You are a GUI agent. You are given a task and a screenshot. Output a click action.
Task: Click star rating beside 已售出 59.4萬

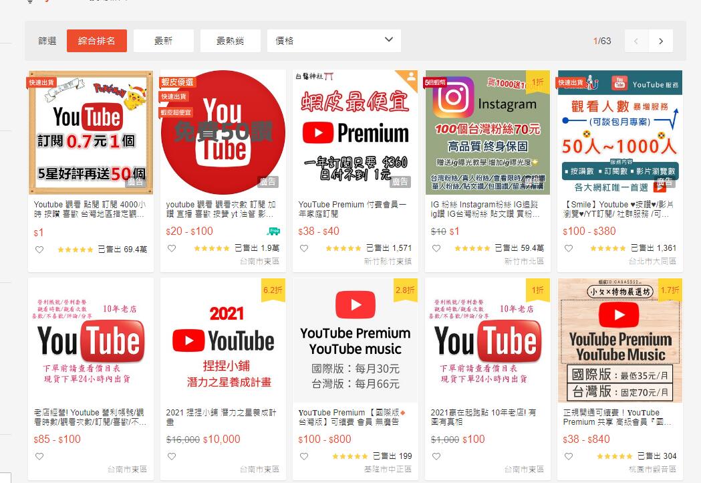(472, 248)
